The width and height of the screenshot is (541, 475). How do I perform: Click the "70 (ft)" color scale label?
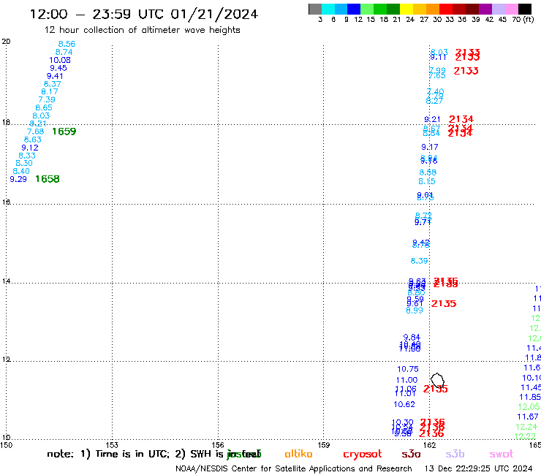523,19
